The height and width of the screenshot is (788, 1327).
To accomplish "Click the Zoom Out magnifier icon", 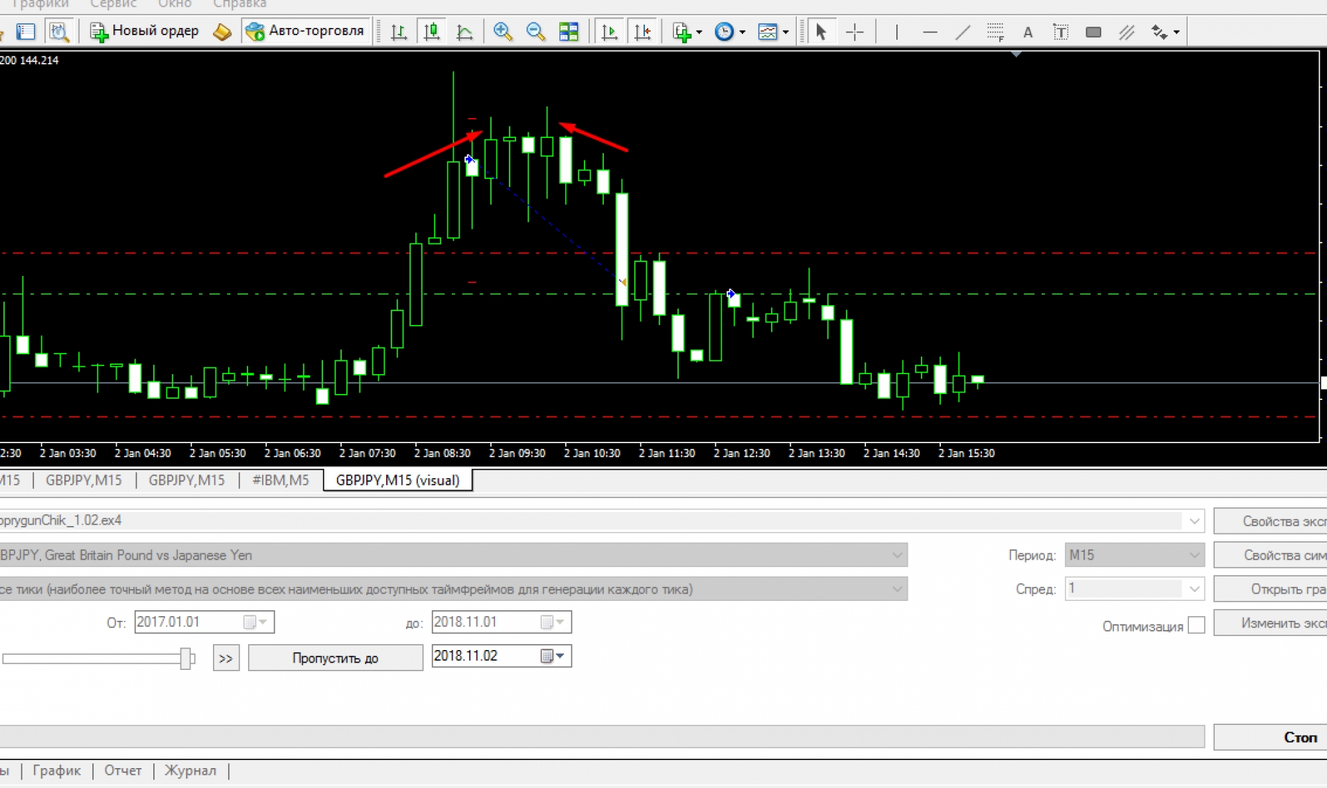I will [535, 31].
